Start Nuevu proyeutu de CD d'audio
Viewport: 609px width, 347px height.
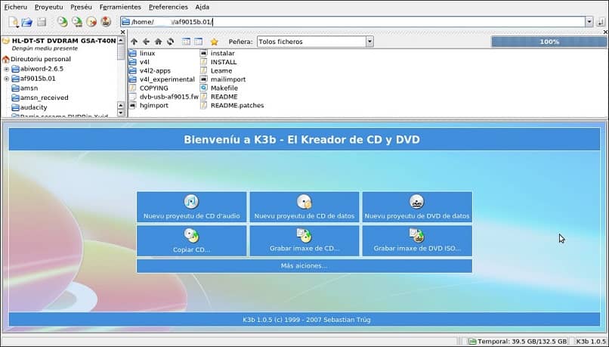pyautogui.click(x=191, y=207)
